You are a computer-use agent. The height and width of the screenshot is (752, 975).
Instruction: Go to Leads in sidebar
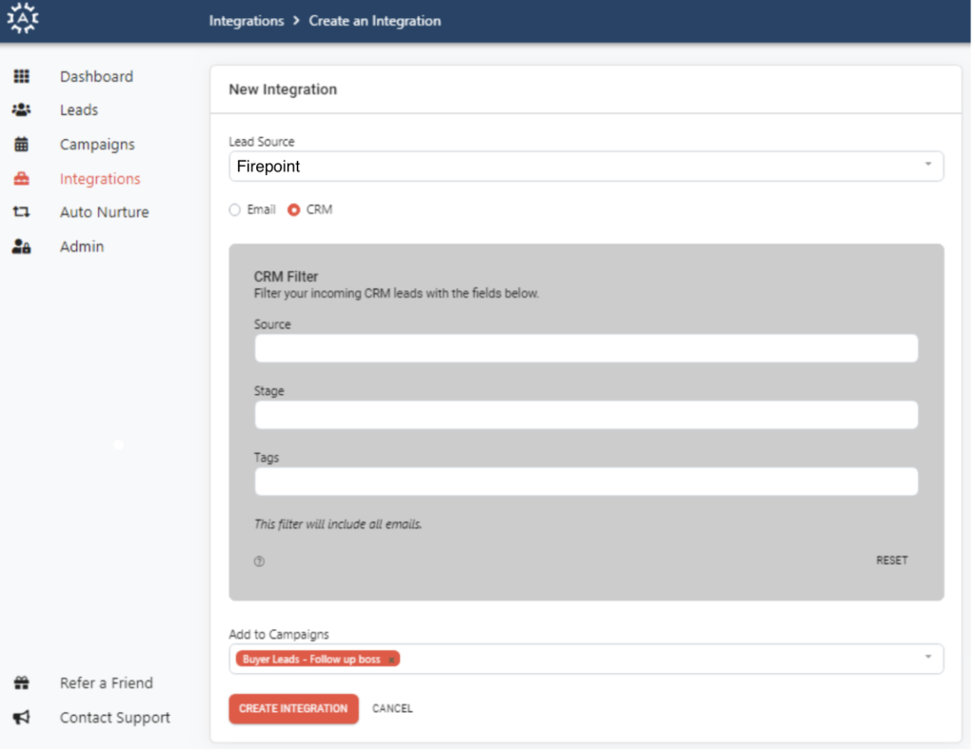(x=79, y=110)
